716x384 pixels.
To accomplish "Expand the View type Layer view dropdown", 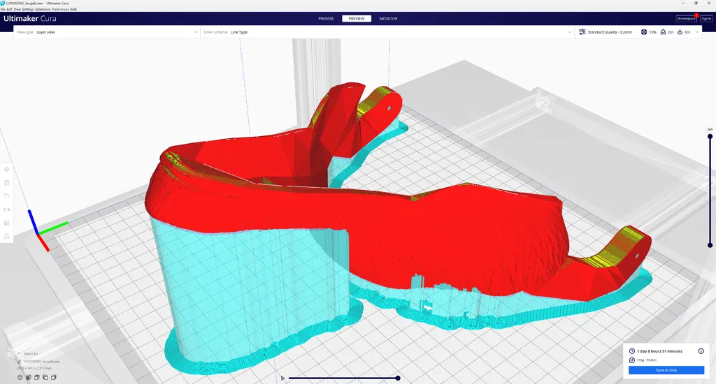I will tap(107, 32).
